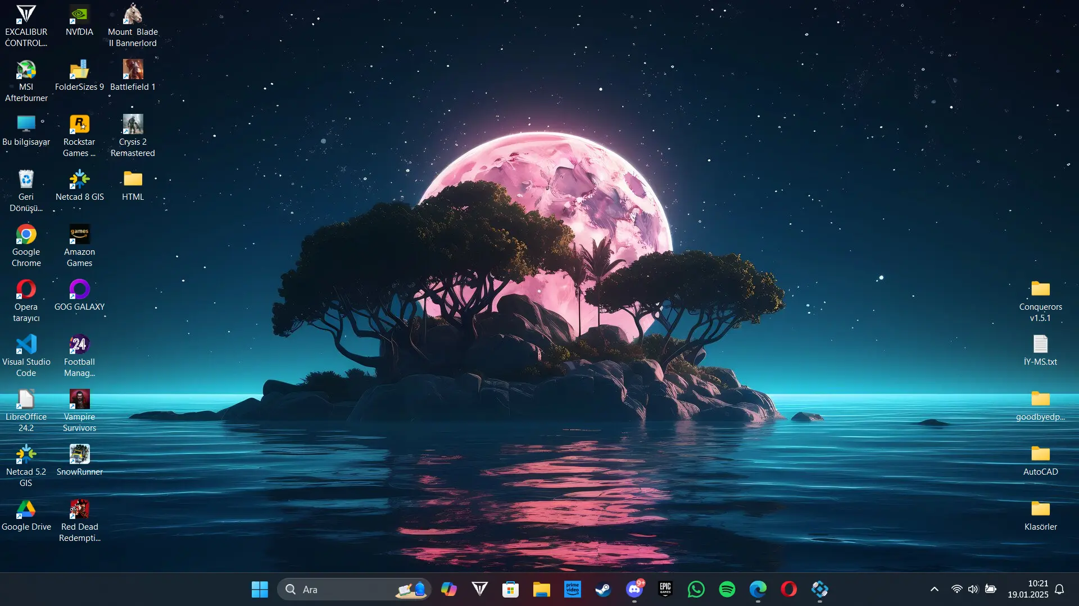Open WhatsApp from the taskbar

click(696, 589)
